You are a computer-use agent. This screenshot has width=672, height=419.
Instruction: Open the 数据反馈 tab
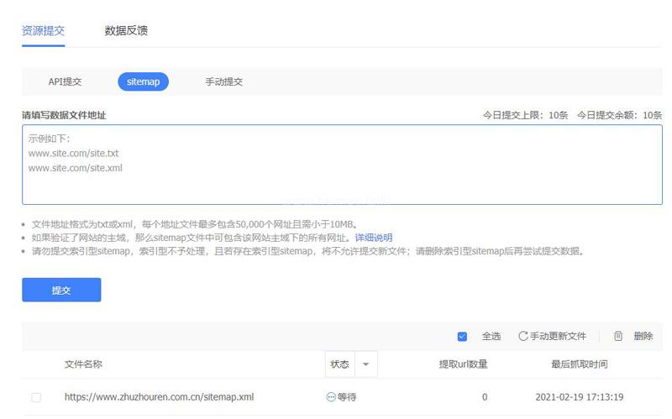click(126, 30)
